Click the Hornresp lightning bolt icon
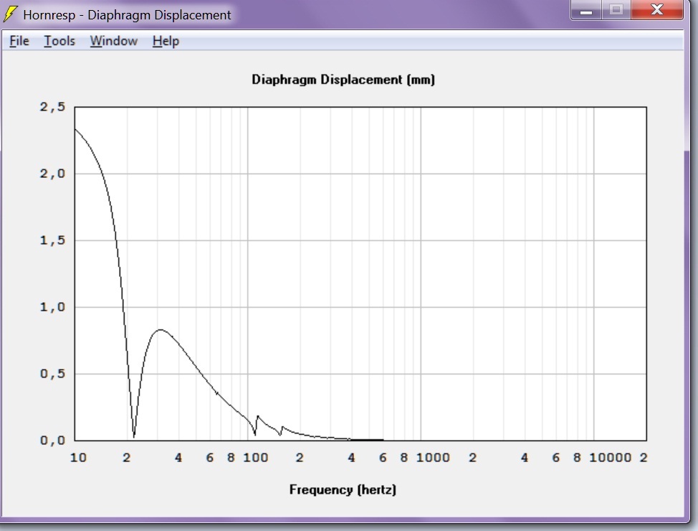The height and width of the screenshot is (531, 698). (x=11, y=14)
